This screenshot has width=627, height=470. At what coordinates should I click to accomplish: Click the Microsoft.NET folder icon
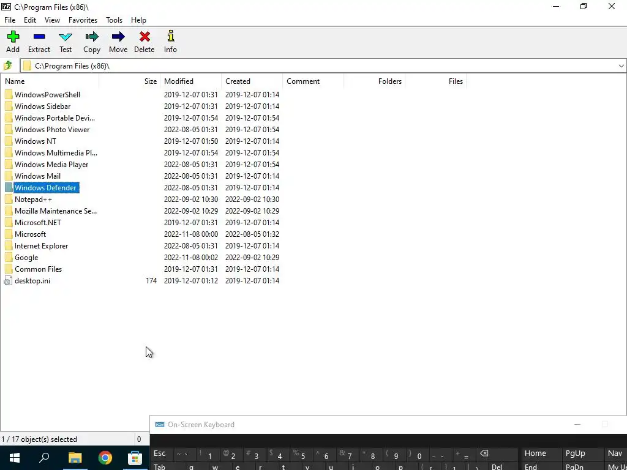tap(9, 223)
